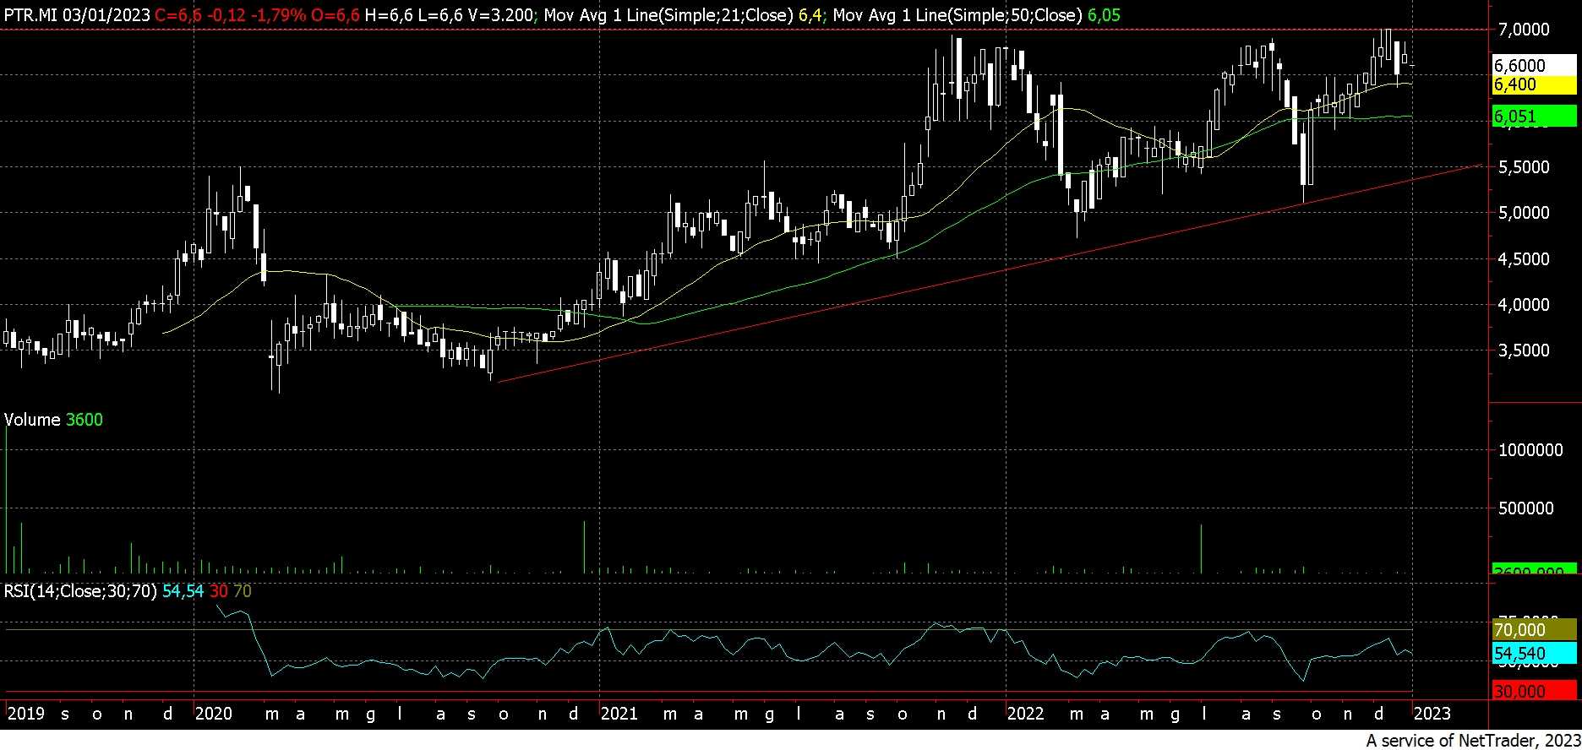The width and height of the screenshot is (1582, 750).
Task: Click the Volume panel label
Action: coord(32,420)
